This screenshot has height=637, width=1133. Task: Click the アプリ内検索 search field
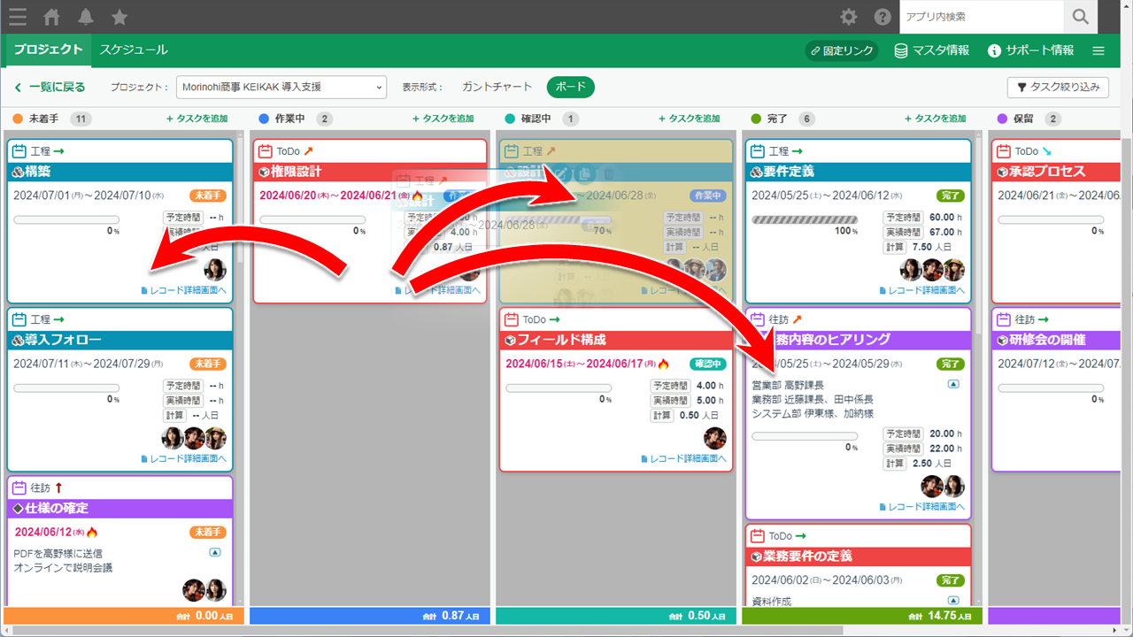click(981, 17)
